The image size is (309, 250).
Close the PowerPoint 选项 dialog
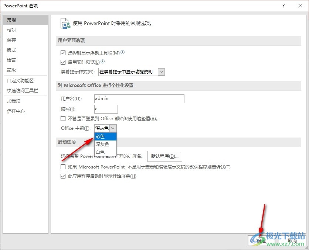(300, 6)
